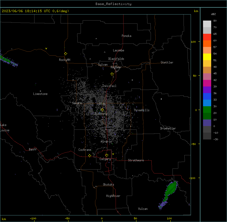Click the RockyMH label
The height and width of the screenshot is (222, 227).
pyautogui.click(x=65, y=60)
